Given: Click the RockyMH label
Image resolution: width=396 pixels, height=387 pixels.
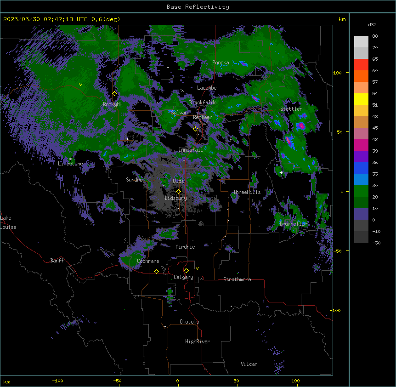Looking at the screenshot, I should coord(113,104).
